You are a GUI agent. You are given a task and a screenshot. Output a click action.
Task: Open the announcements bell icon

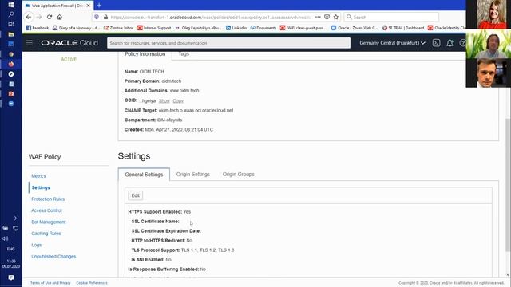click(x=450, y=43)
